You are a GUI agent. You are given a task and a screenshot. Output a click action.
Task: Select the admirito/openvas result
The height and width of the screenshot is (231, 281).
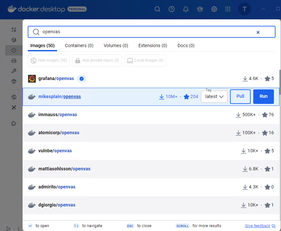tap(151, 187)
